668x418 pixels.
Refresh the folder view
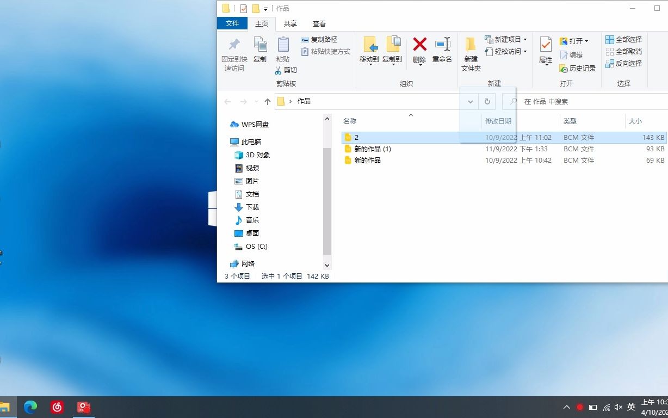click(x=487, y=101)
